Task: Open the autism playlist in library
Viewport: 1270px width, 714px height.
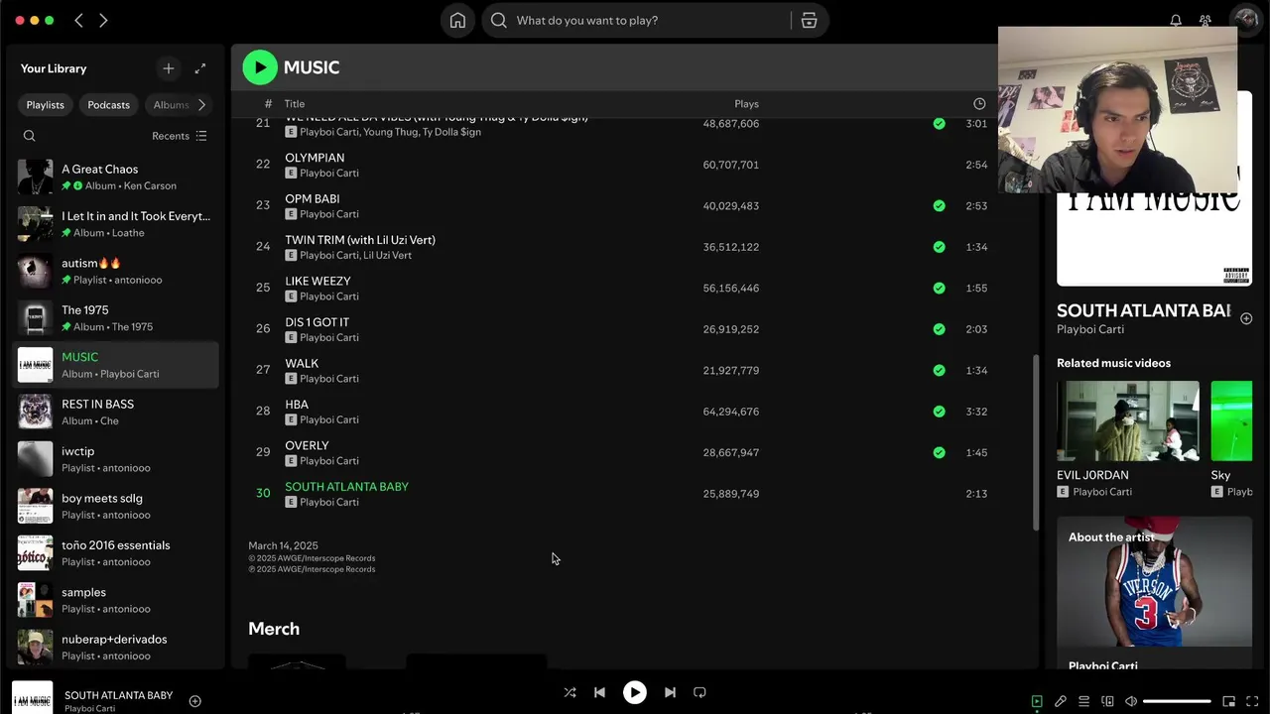Action: tap(115, 271)
